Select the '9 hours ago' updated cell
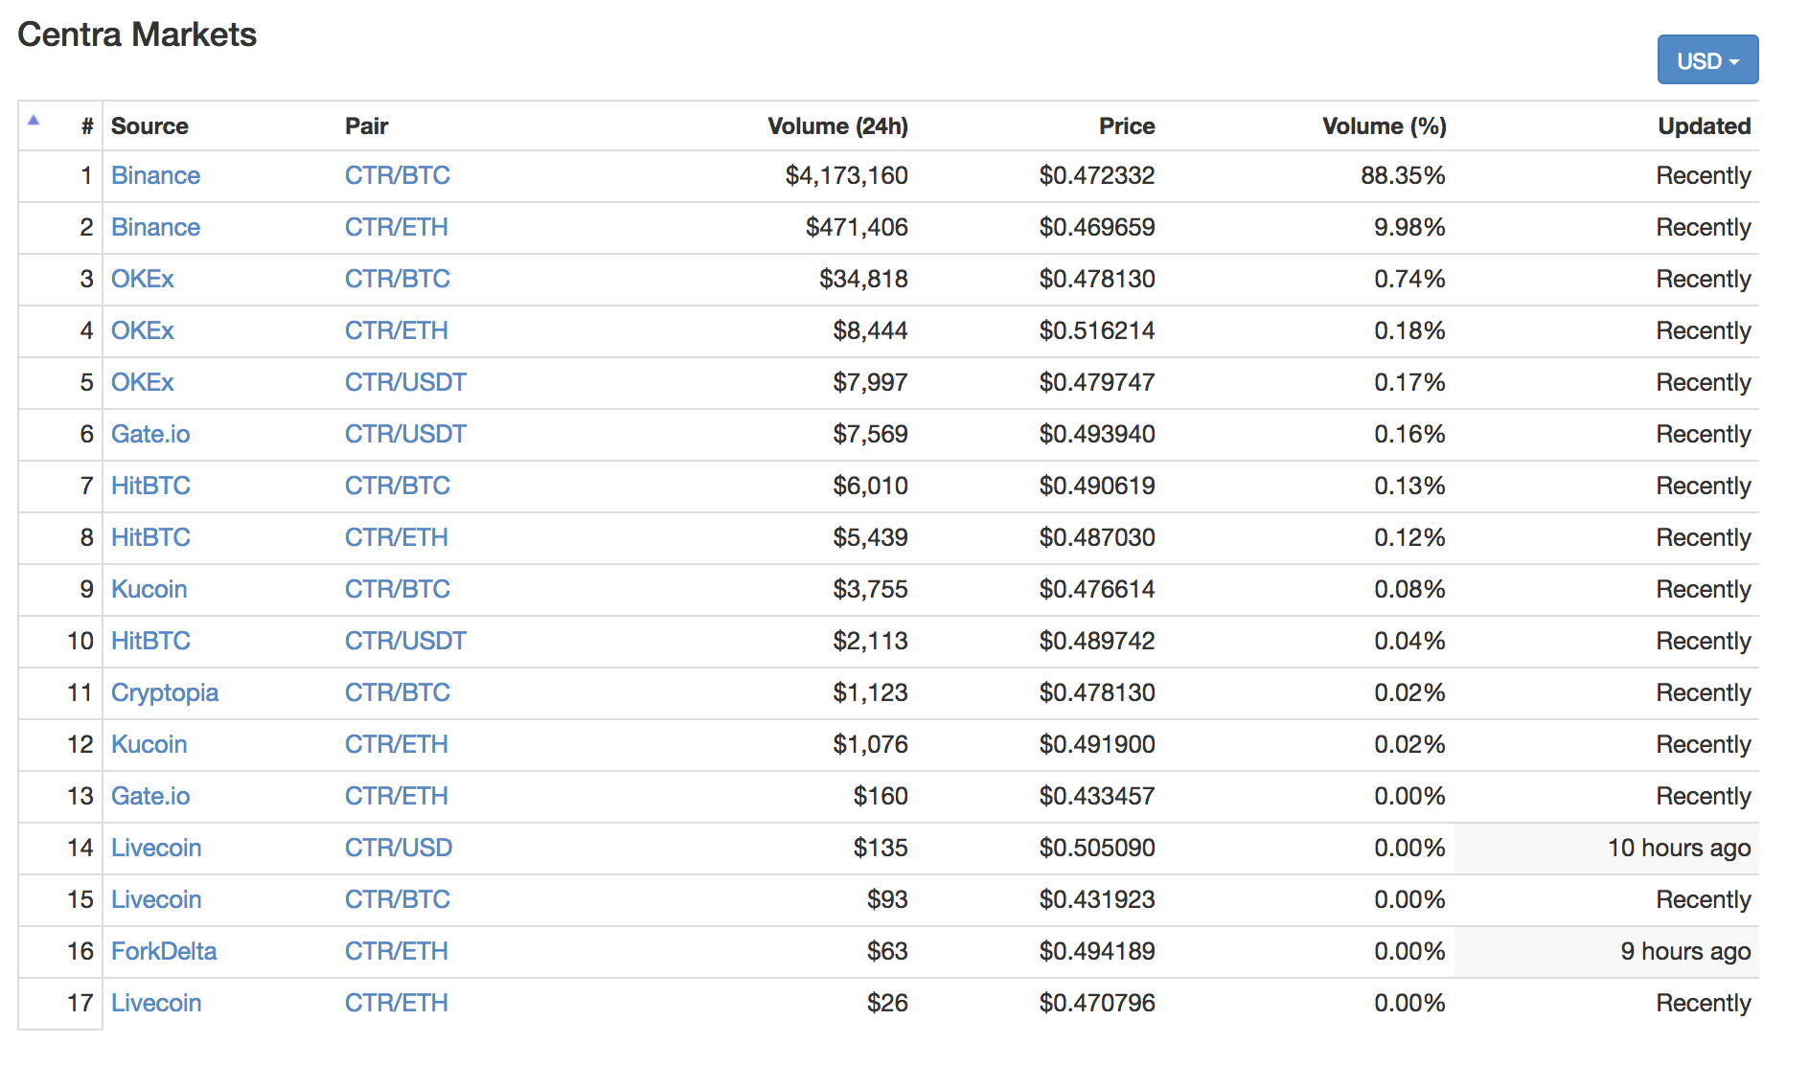Viewport: 1809px width, 1065px height. [x=1685, y=951]
